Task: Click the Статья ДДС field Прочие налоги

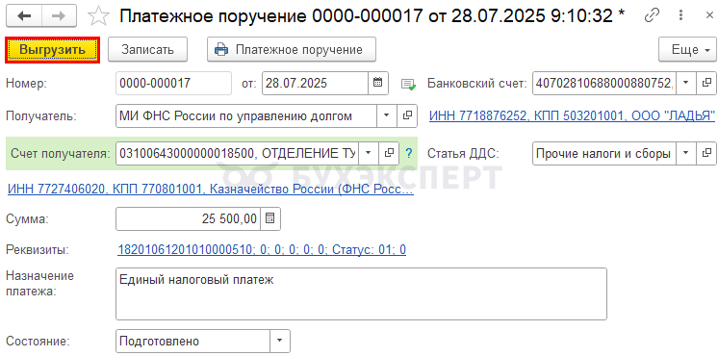Action: 604,153
